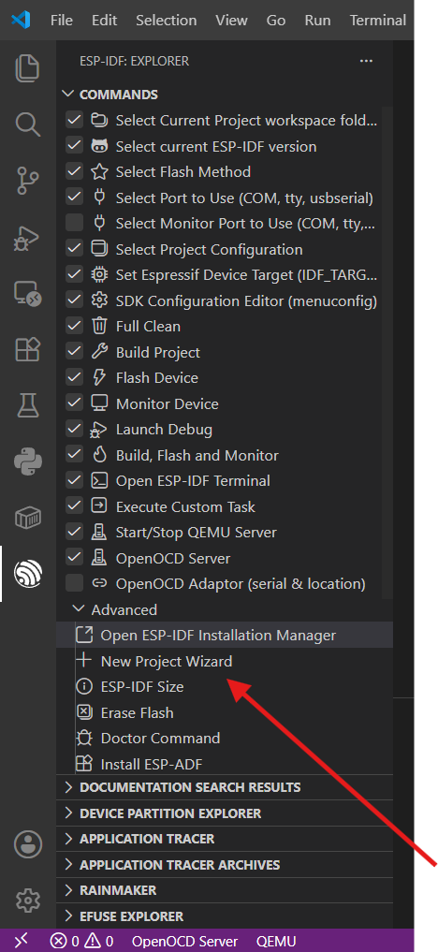Check the Select Monitor Port checkbox

74,224
